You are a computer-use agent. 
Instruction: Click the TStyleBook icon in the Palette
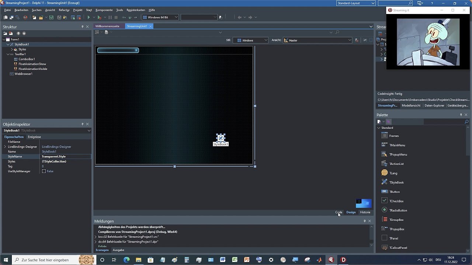(384, 182)
